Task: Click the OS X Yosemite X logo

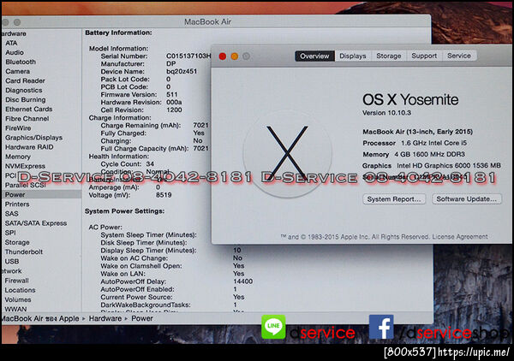Action: click(x=287, y=153)
